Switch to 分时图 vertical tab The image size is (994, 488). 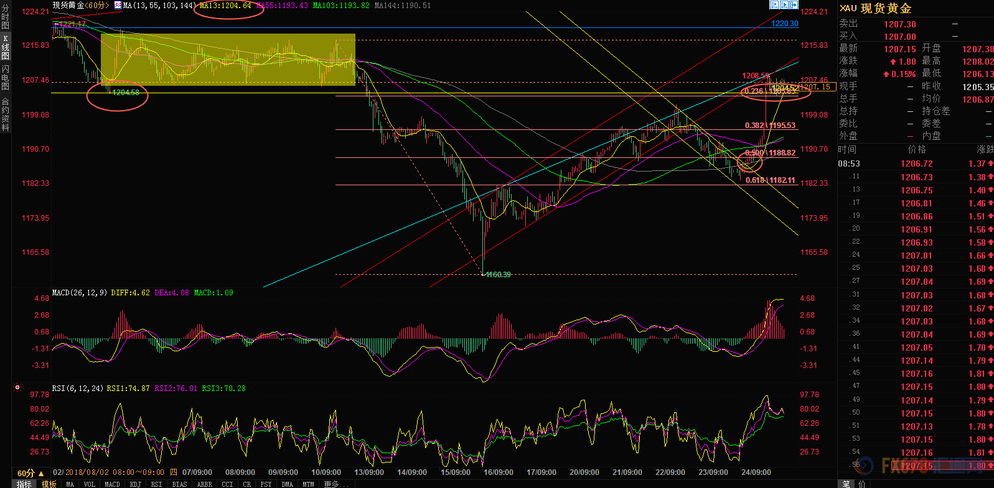[6, 17]
